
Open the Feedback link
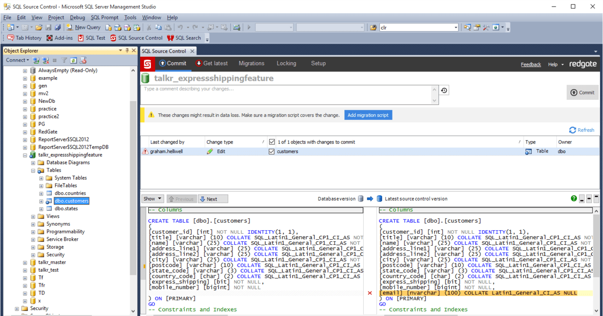click(531, 64)
